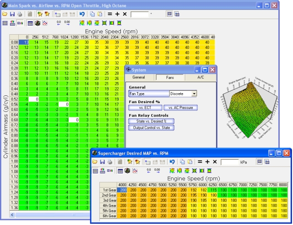Click the plus sign in Main Spark toolbar
The width and height of the screenshot is (293, 225).
click(x=117, y=14)
